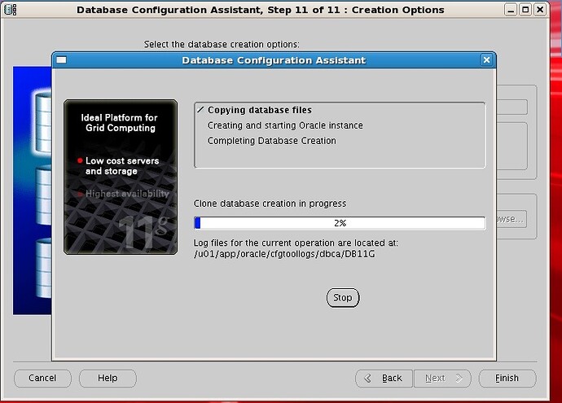The image size is (562, 403).
Task: Click 'Log files for the current operation' text
Action: pos(296,243)
